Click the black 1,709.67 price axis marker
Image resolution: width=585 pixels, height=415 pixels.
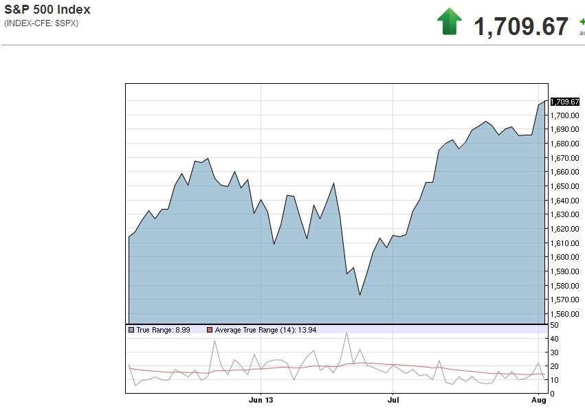point(565,102)
